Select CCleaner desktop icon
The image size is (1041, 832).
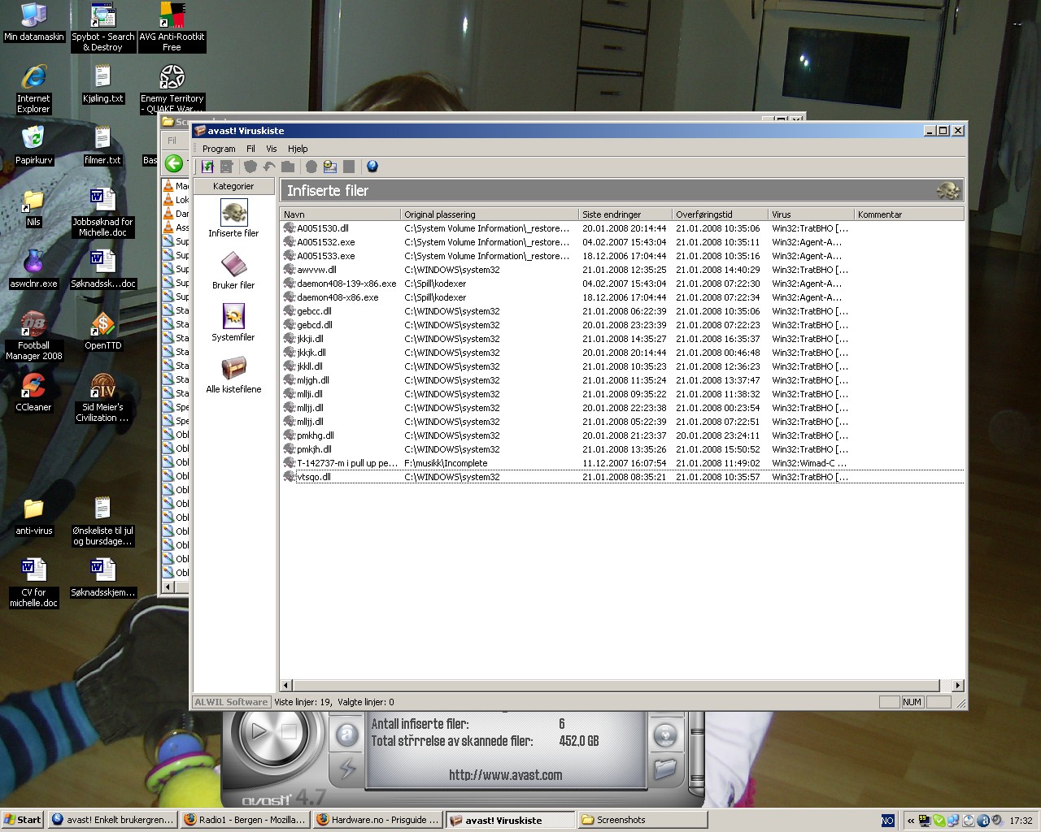(33, 392)
